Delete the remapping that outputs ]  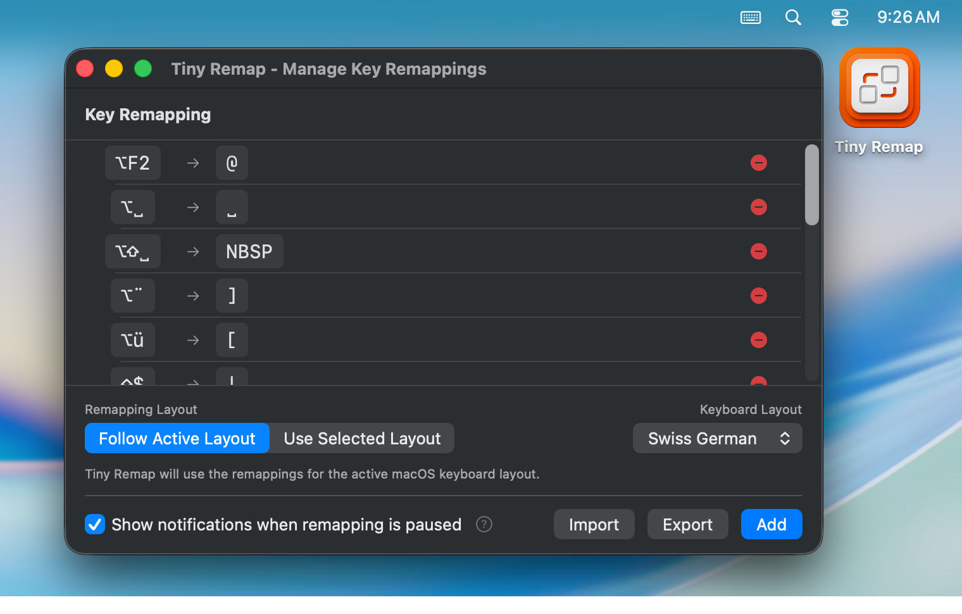click(x=759, y=296)
